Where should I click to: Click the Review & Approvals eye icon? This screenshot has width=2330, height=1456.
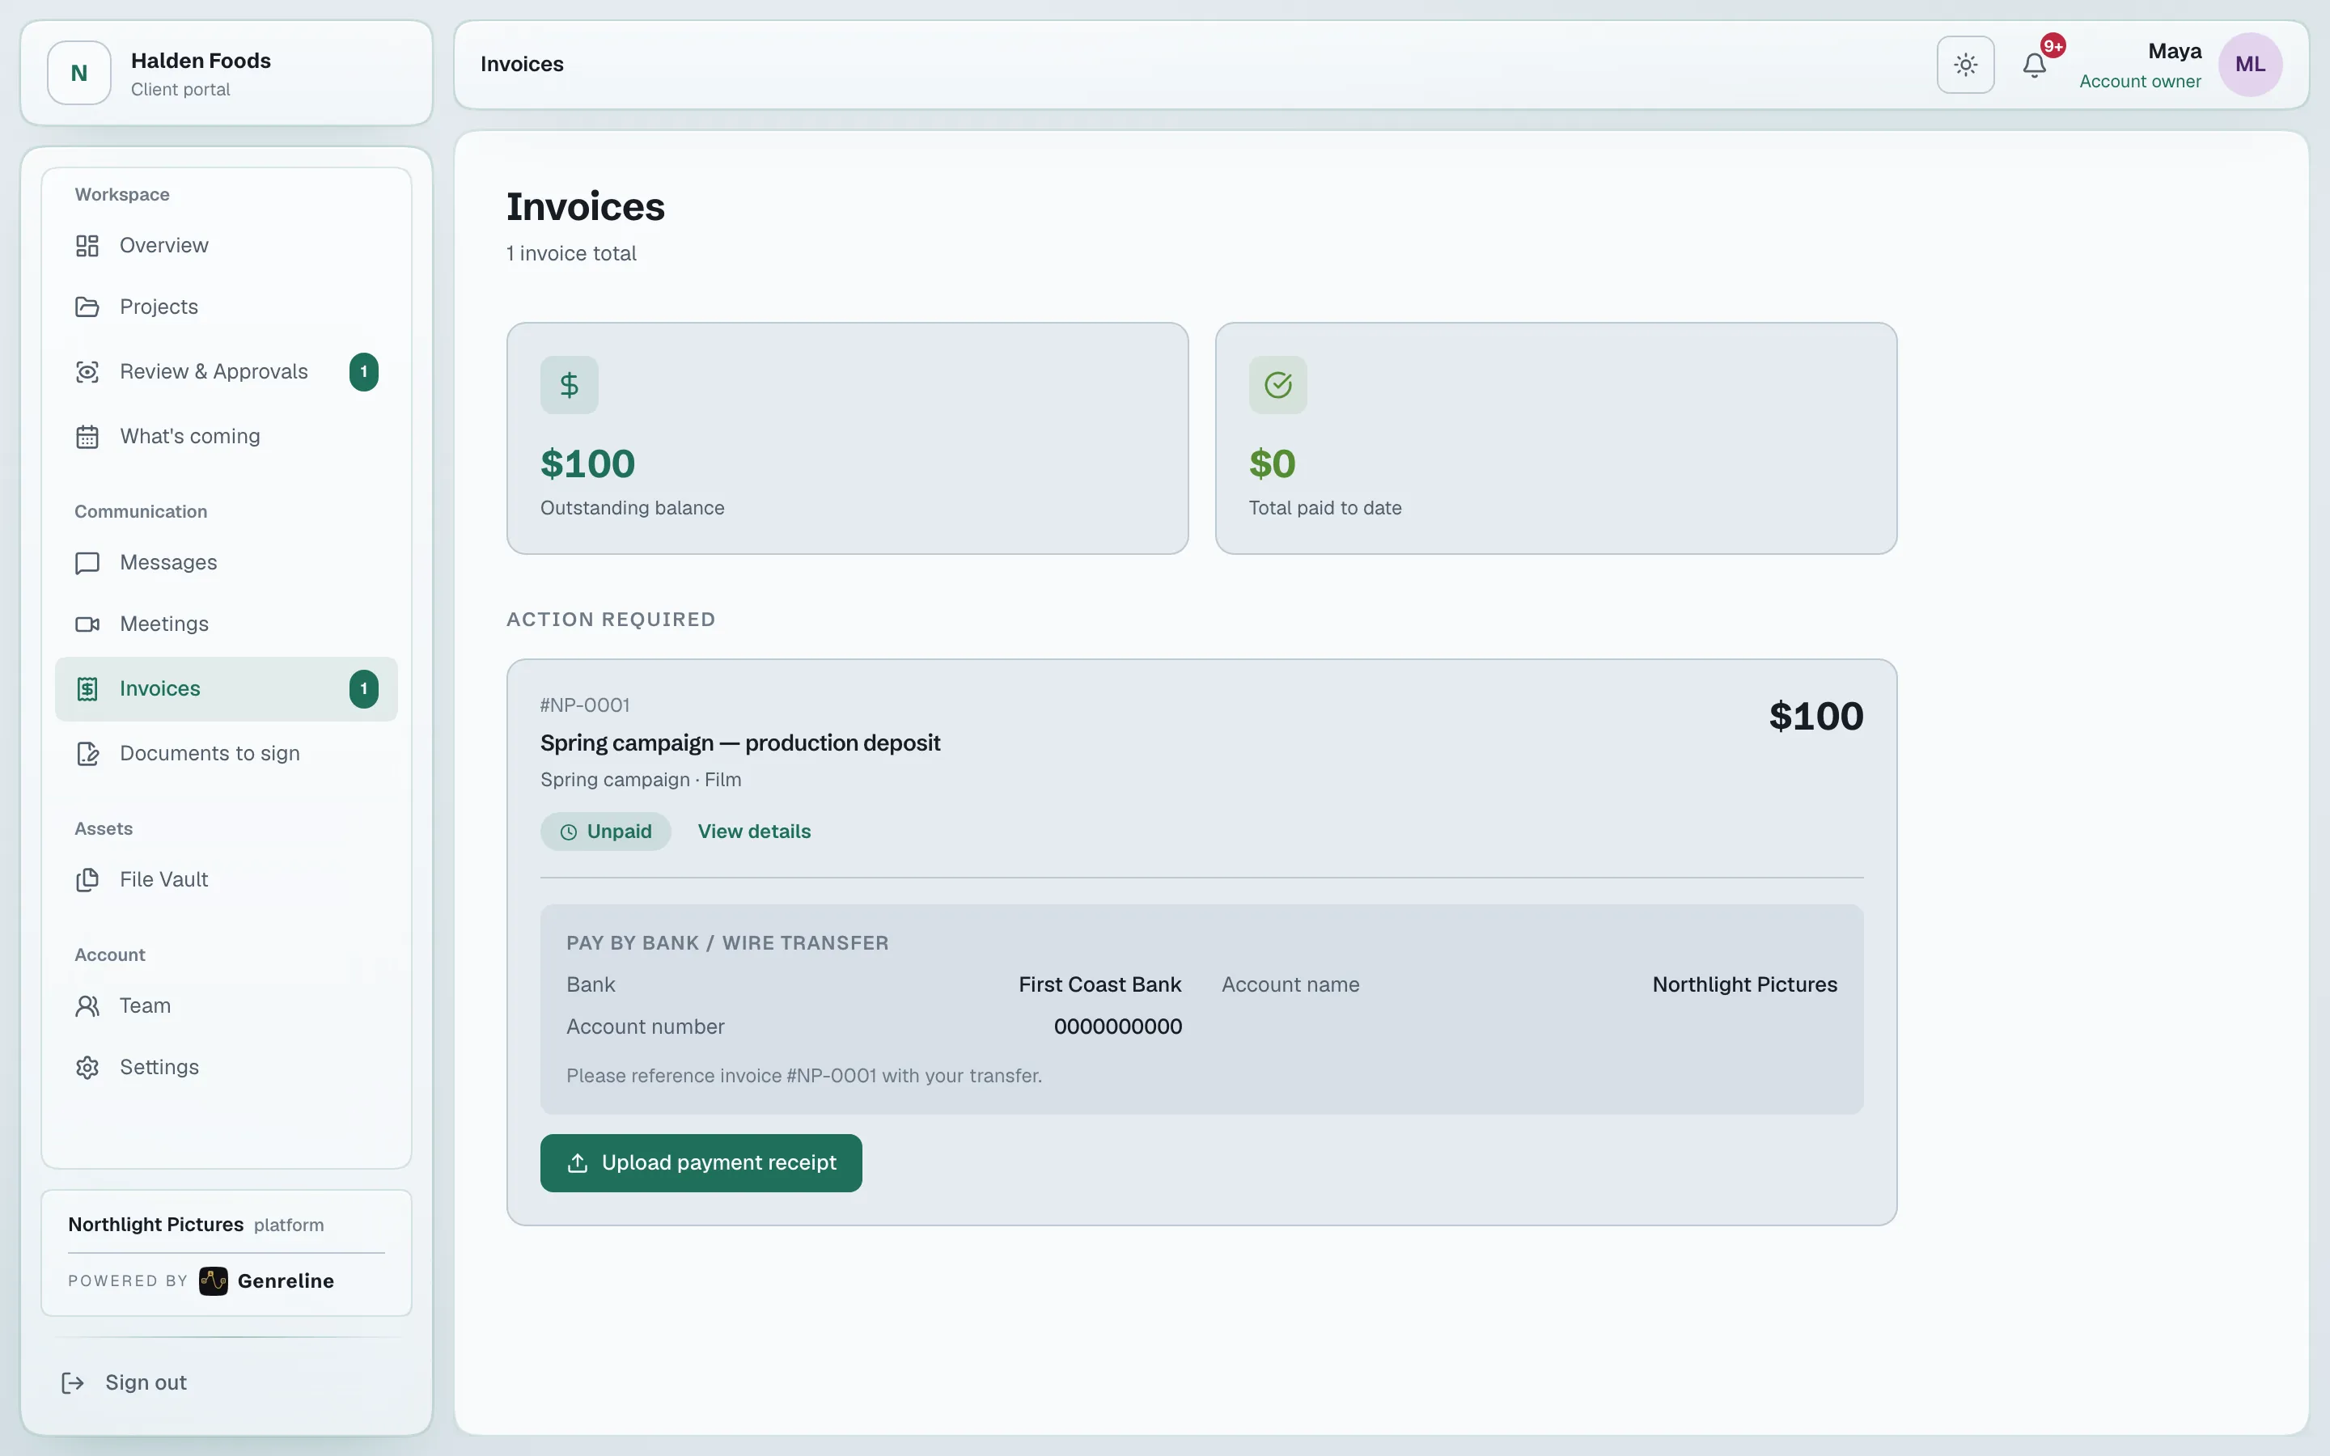87,372
